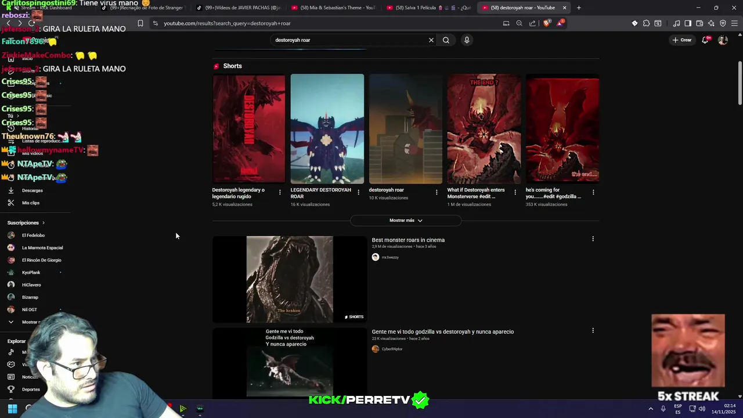Switch to Salva 1 Película tab

428,8
